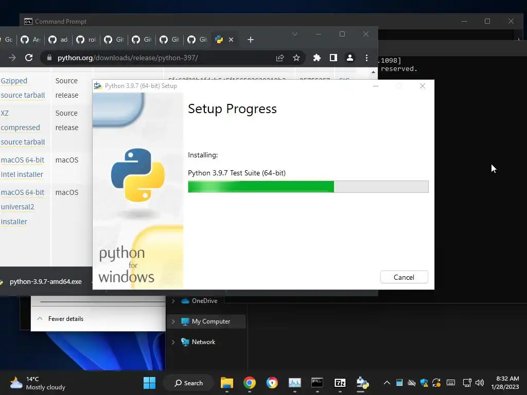Screen dimensions: 527x395
Task: Switch to the GitHub tab labeled 'rol'
Action: pyautogui.click(x=86, y=40)
